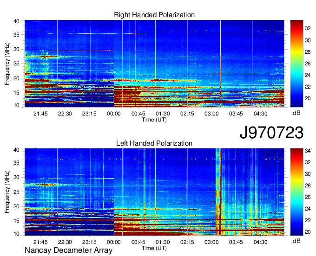Click "Frequency (MHz)" axis label of Right Handed plot

(x=7, y=64)
